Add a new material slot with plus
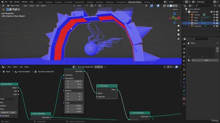Image resolution: width=220 pixels, height=123 pixels. tap(217, 48)
